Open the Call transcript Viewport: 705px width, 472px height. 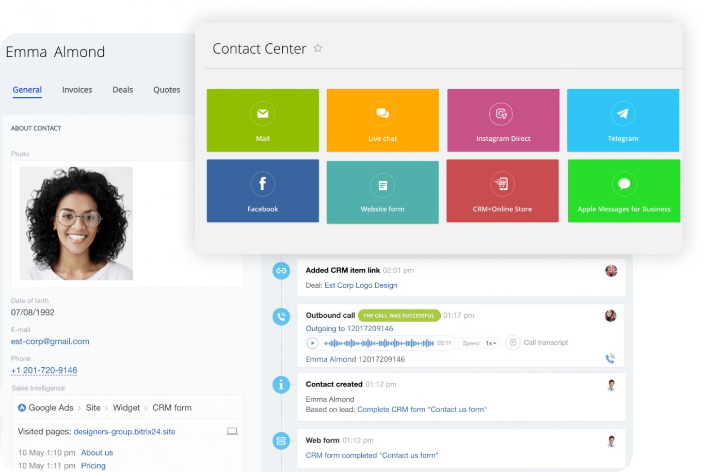pyautogui.click(x=546, y=343)
